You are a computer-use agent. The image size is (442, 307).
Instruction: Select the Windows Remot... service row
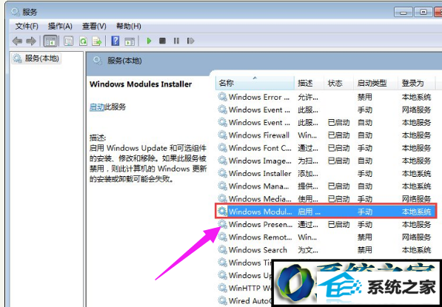point(326,237)
